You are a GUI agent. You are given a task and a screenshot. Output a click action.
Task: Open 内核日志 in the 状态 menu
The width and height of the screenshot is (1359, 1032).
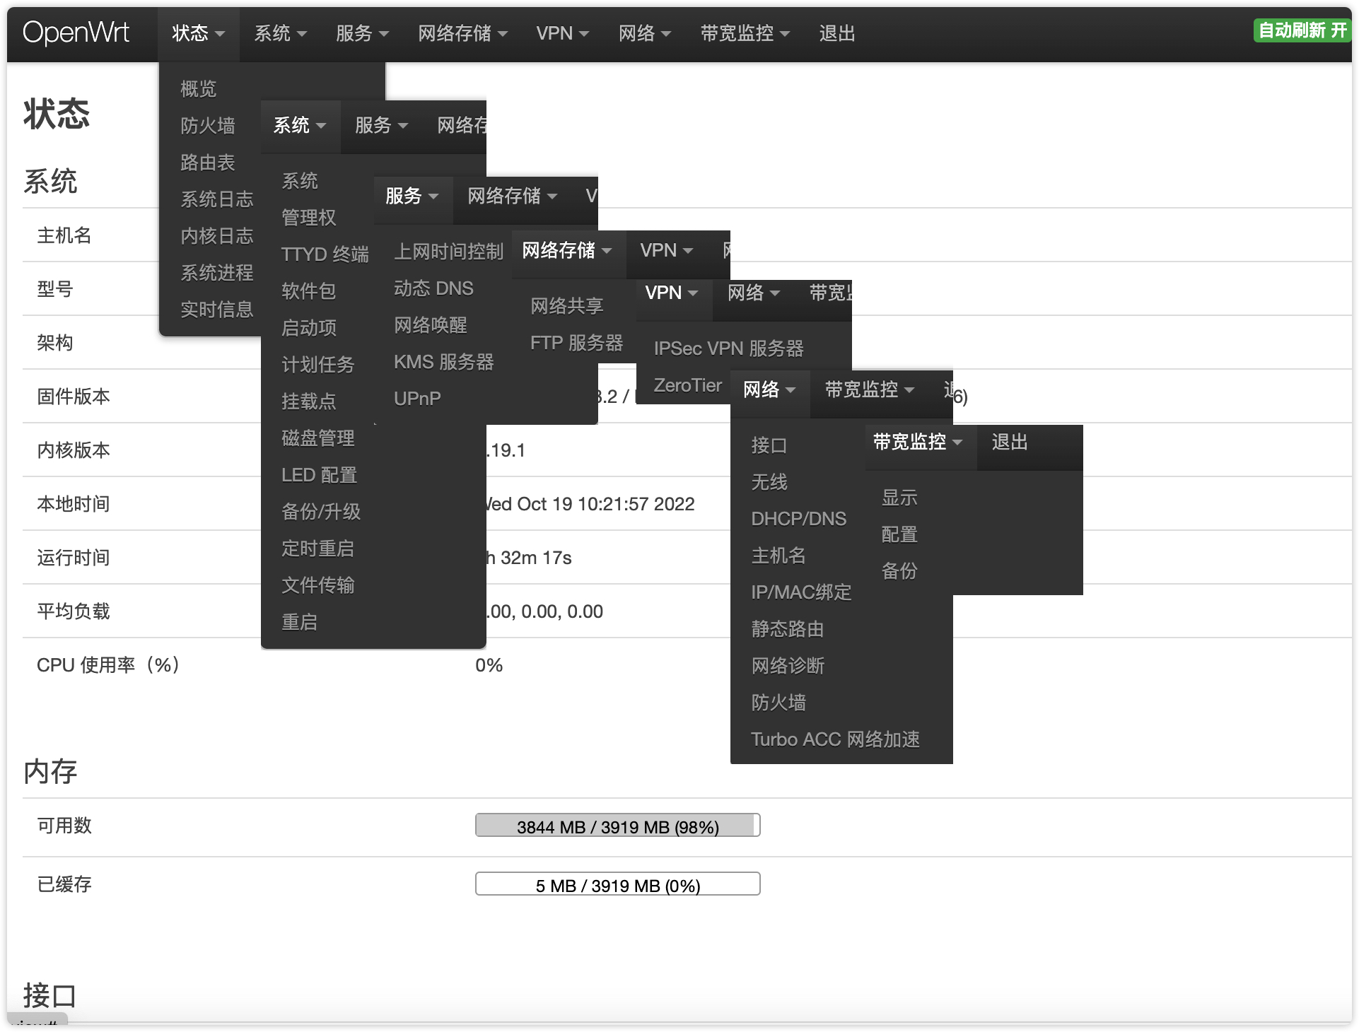[x=216, y=235]
